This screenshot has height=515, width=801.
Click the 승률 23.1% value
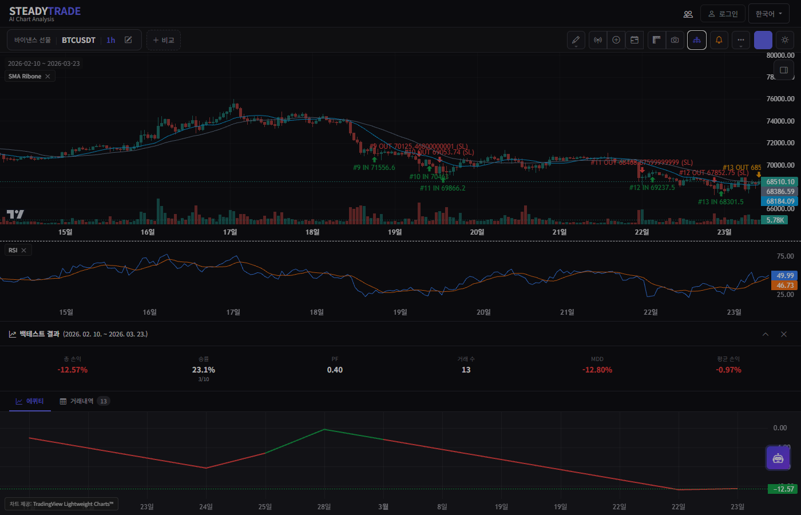point(204,370)
